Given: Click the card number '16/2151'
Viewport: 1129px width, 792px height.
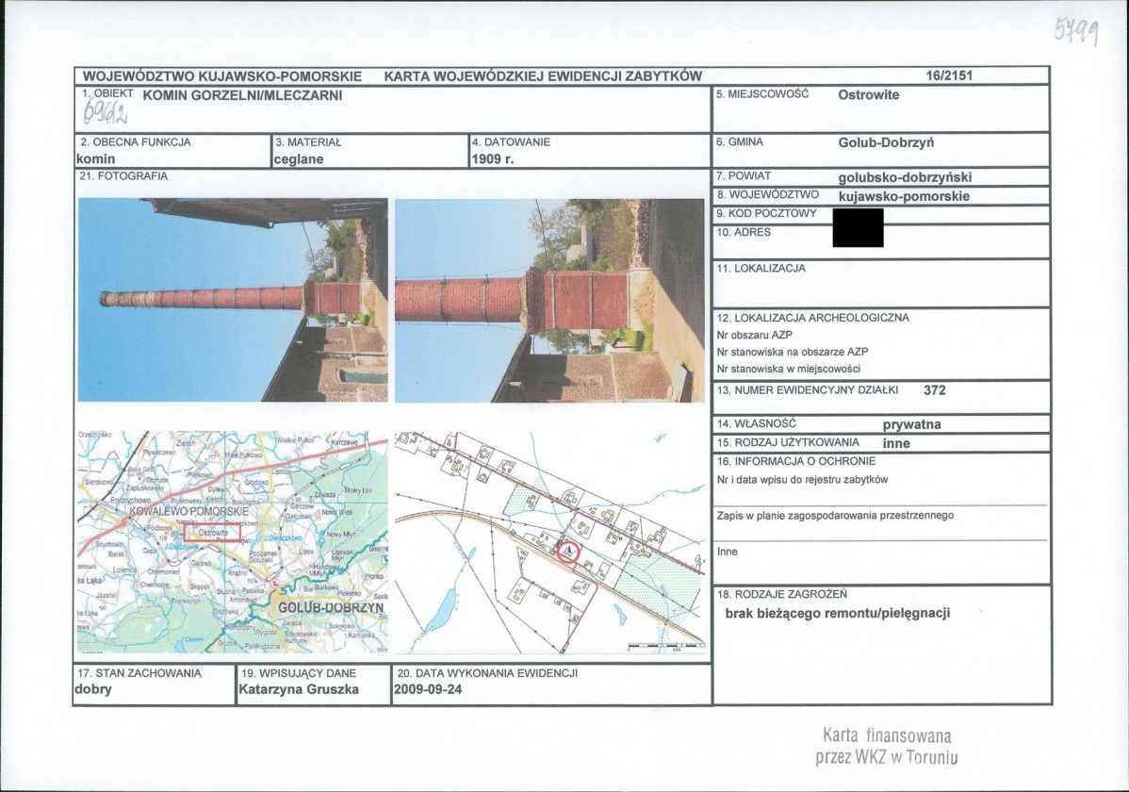Looking at the screenshot, I should (x=949, y=75).
